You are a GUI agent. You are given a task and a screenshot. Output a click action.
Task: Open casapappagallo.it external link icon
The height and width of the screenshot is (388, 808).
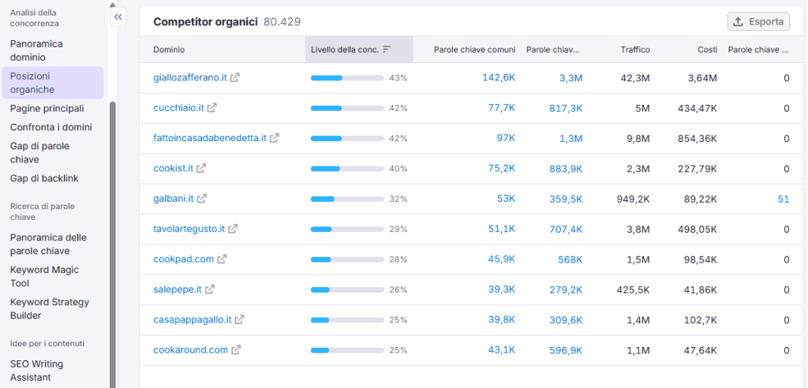point(239,320)
